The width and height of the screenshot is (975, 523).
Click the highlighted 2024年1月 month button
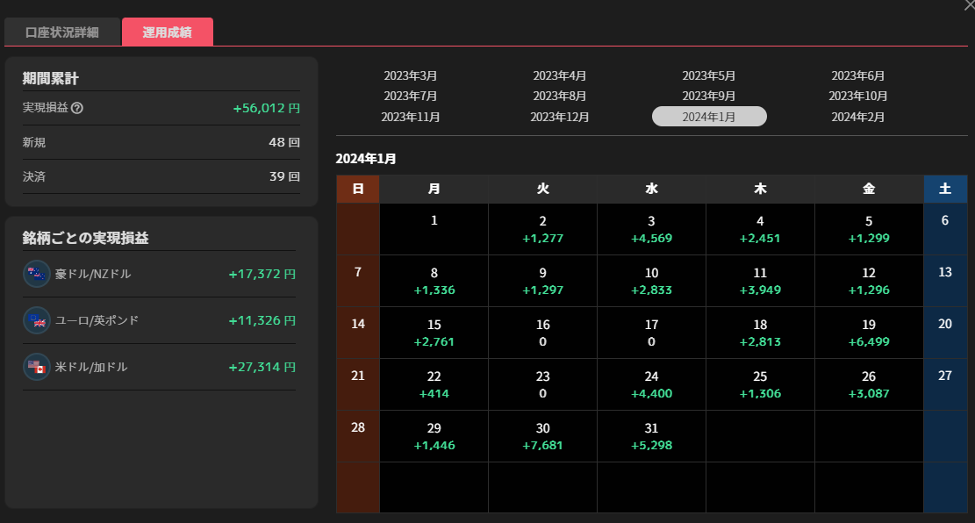709,117
